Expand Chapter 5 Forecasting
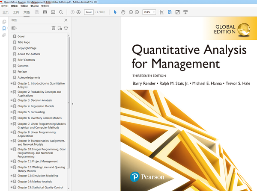Image resolution: width=257 pixels, height=191 pixels. click(x=12, y=112)
